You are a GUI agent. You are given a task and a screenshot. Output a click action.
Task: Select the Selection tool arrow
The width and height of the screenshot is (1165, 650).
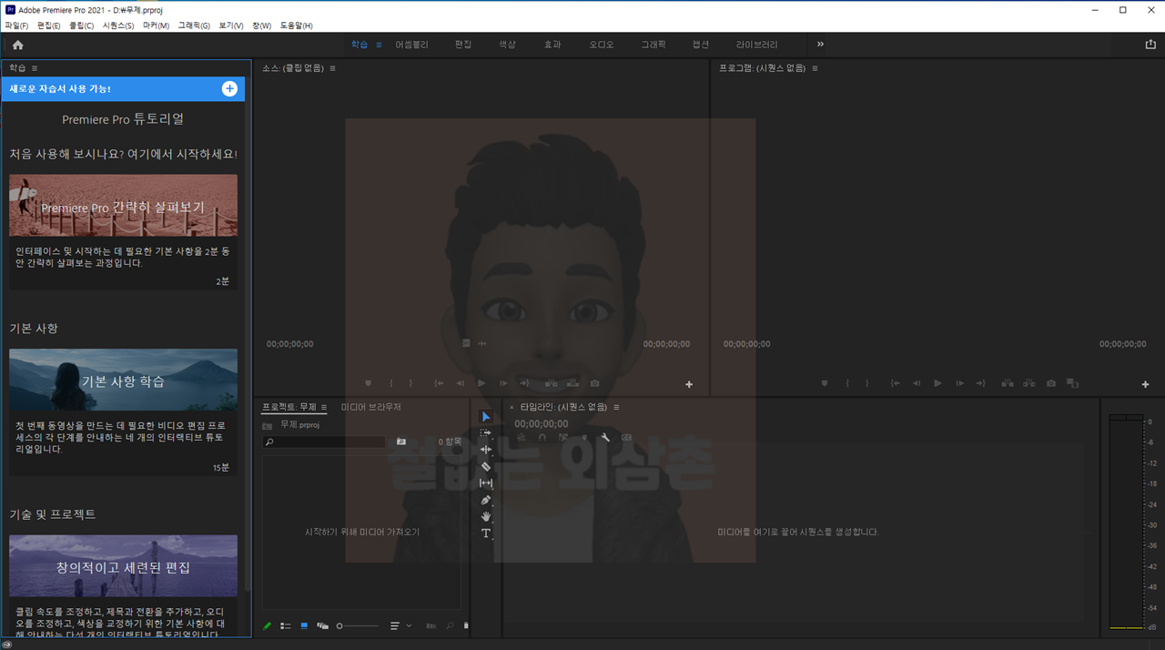pyautogui.click(x=486, y=417)
